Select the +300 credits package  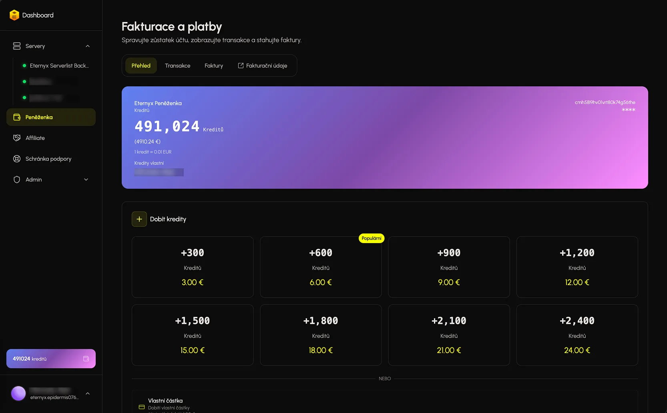coord(193,267)
